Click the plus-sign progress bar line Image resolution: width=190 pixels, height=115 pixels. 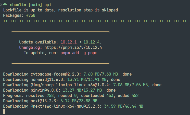click(96, 21)
